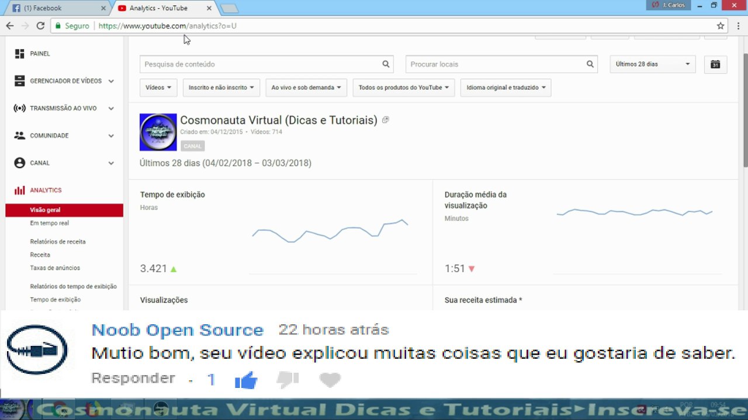Expand the Canal section chevron

(111, 163)
